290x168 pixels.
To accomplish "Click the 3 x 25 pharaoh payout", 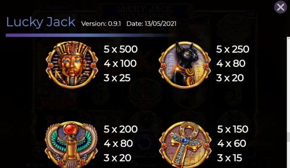I will (x=117, y=78).
